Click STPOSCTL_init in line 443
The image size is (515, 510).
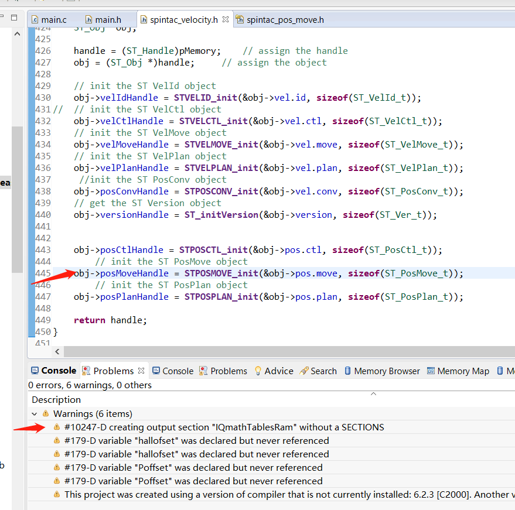pos(213,250)
